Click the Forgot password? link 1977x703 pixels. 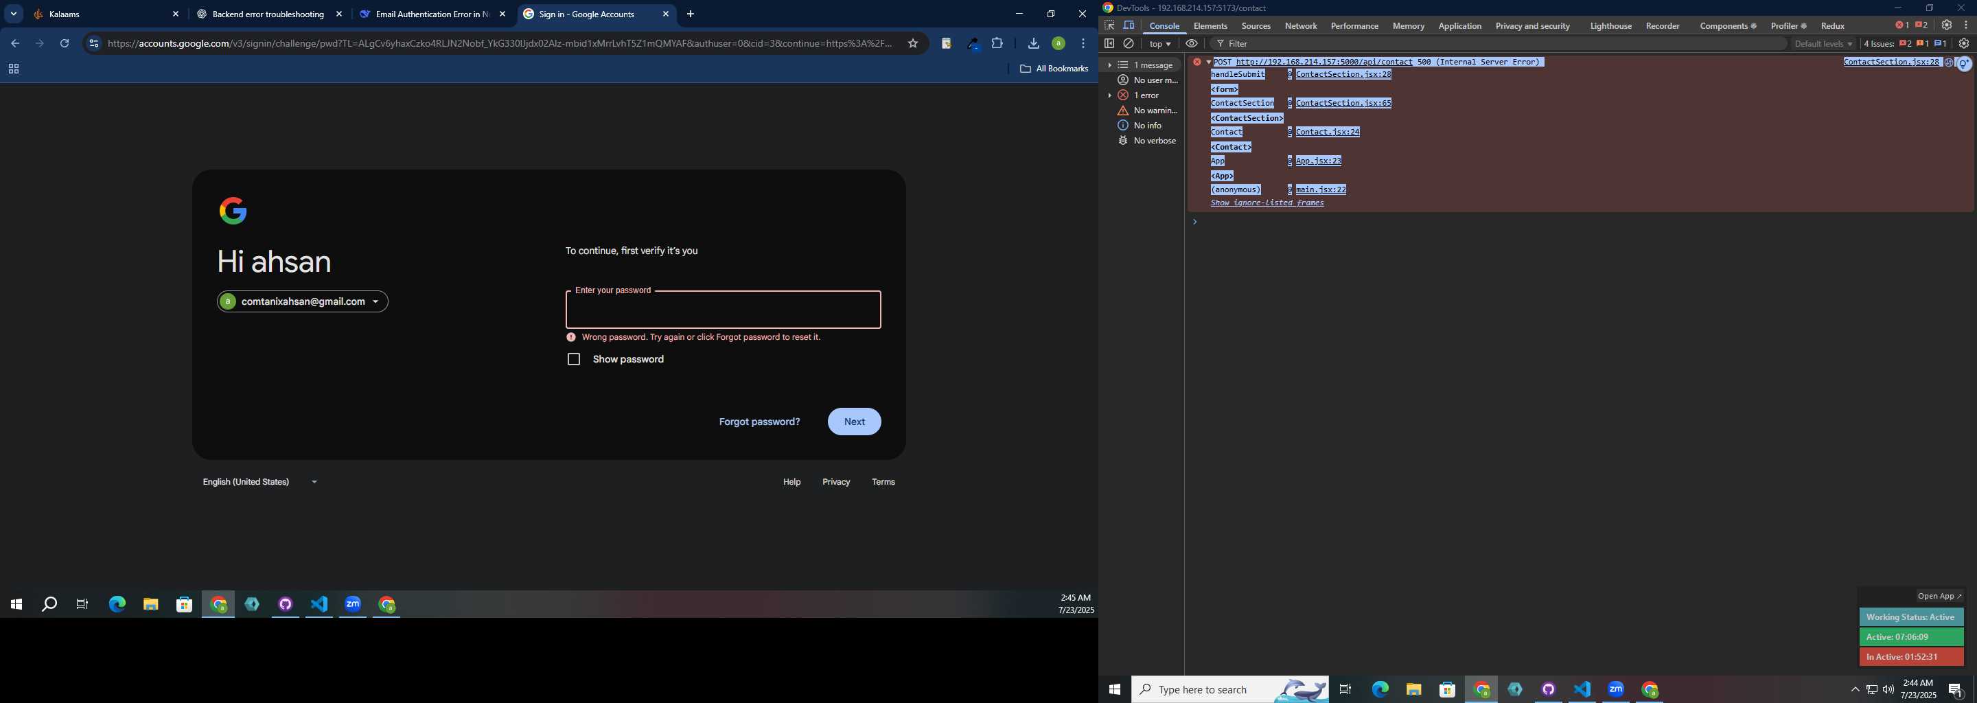(x=759, y=422)
